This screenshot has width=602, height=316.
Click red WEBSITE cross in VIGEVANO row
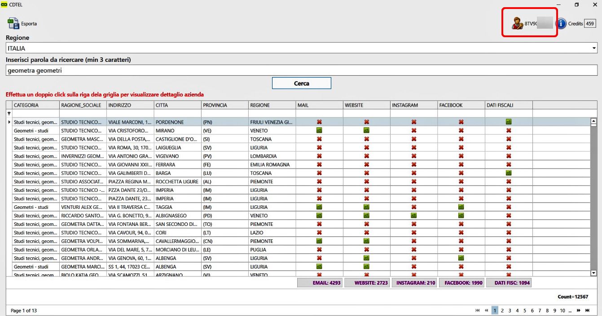pyautogui.click(x=366, y=156)
